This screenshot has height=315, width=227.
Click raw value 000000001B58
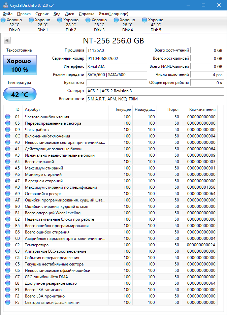pos(201,187)
